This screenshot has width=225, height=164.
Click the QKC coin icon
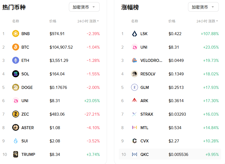coord(135,154)
